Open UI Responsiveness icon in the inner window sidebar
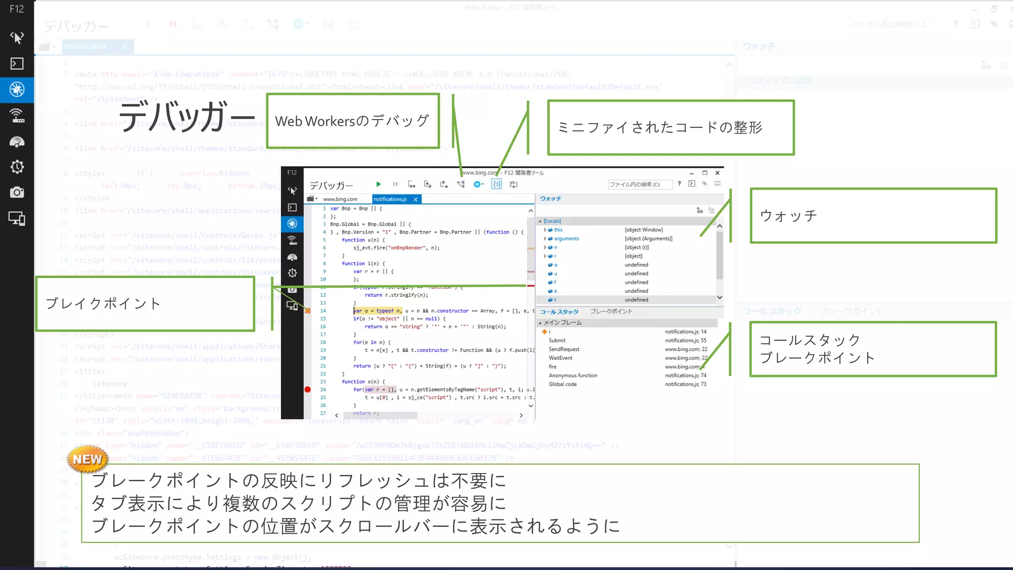Image resolution: width=1013 pixels, height=570 pixels. (x=292, y=257)
